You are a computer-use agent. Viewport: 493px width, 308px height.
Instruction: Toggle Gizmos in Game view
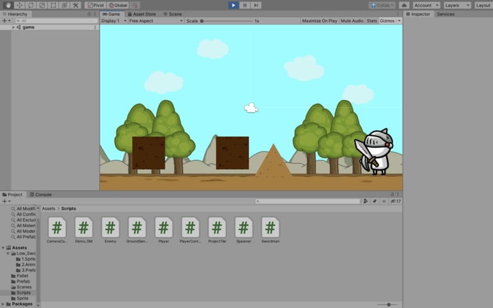point(387,21)
